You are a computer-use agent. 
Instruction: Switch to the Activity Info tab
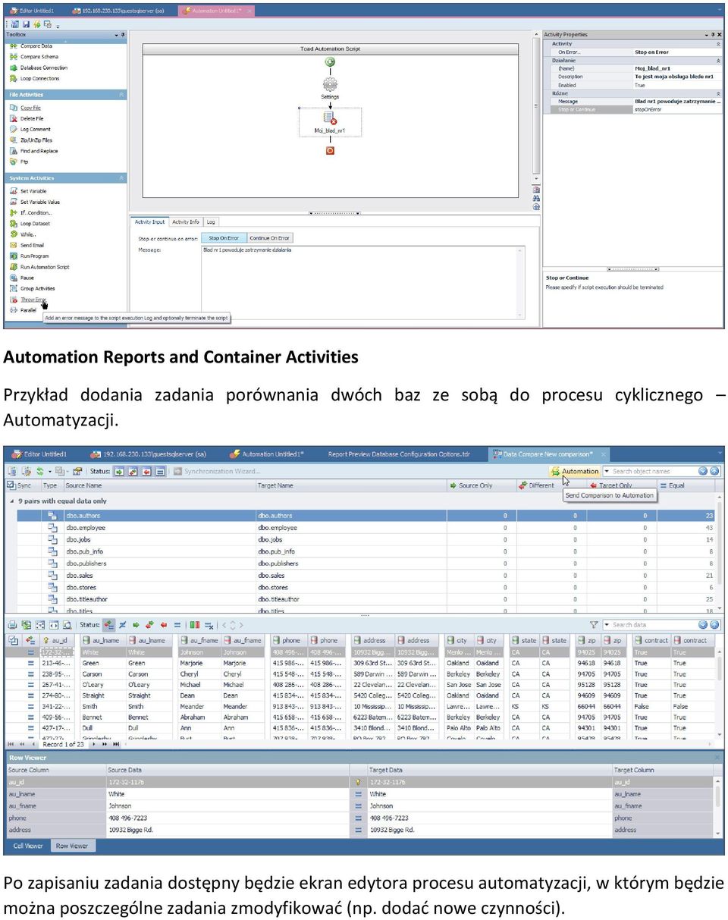coord(186,222)
